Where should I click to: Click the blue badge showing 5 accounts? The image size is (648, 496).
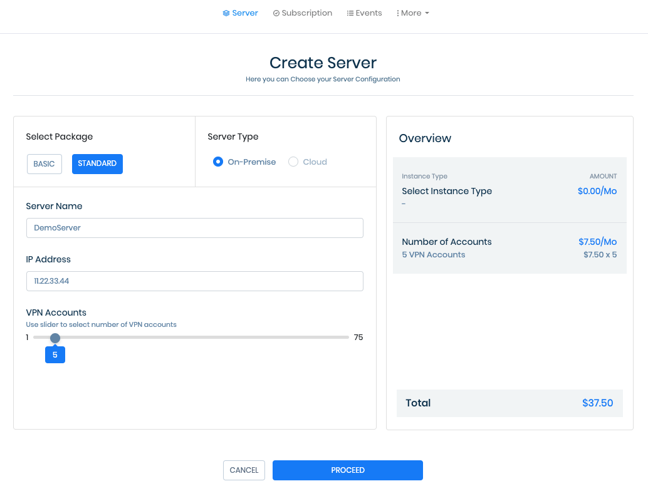coord(55,354)
